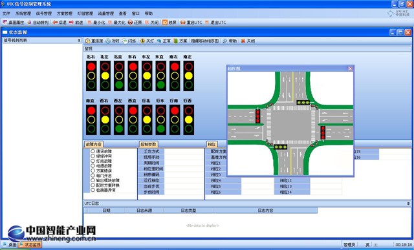Click the 隐藏移动相序图 button
This screenshot has width=414, height=250.
(205, 41)
